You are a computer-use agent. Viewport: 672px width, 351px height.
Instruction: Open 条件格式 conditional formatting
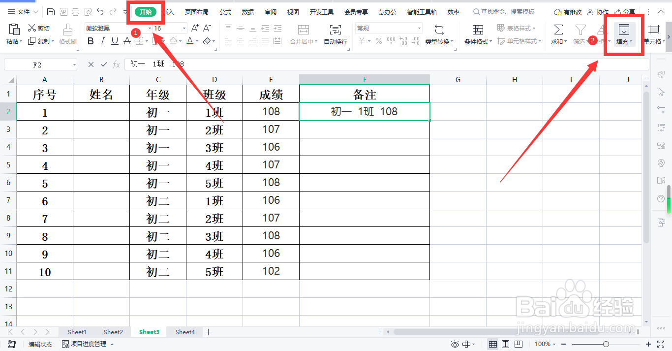pyautogui.click(x=478, y=34)
